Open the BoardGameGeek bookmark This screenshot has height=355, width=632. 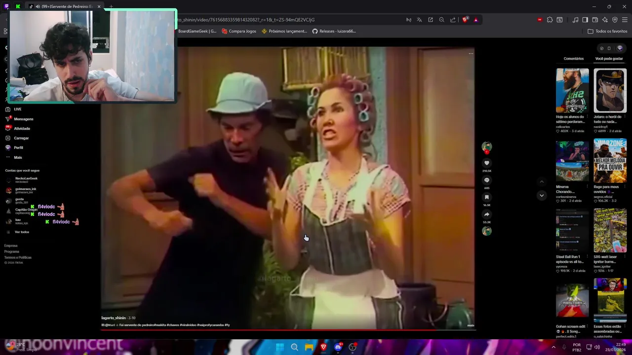[x=197, y=31]
